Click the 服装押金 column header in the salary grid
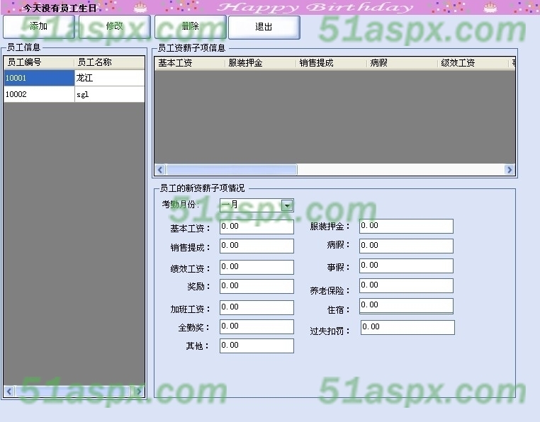540x422 pixels. tap(260, 63)
